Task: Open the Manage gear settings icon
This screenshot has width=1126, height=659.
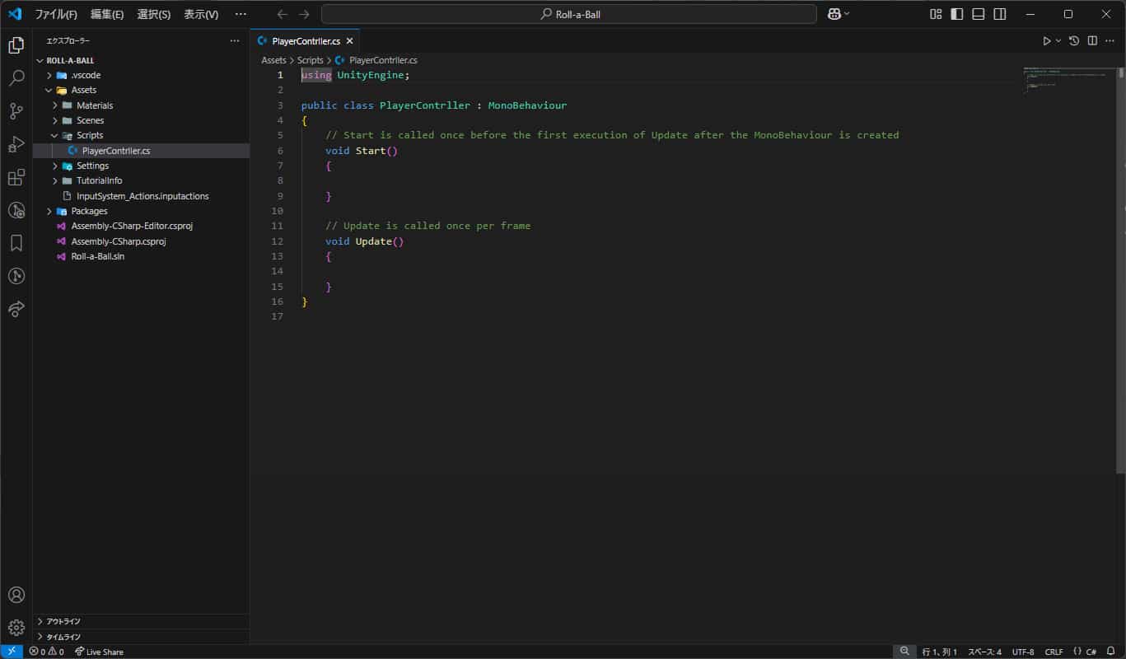Action: point(16,628)
